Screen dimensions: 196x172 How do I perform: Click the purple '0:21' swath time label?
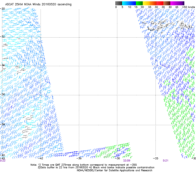[x=166, y=161]
